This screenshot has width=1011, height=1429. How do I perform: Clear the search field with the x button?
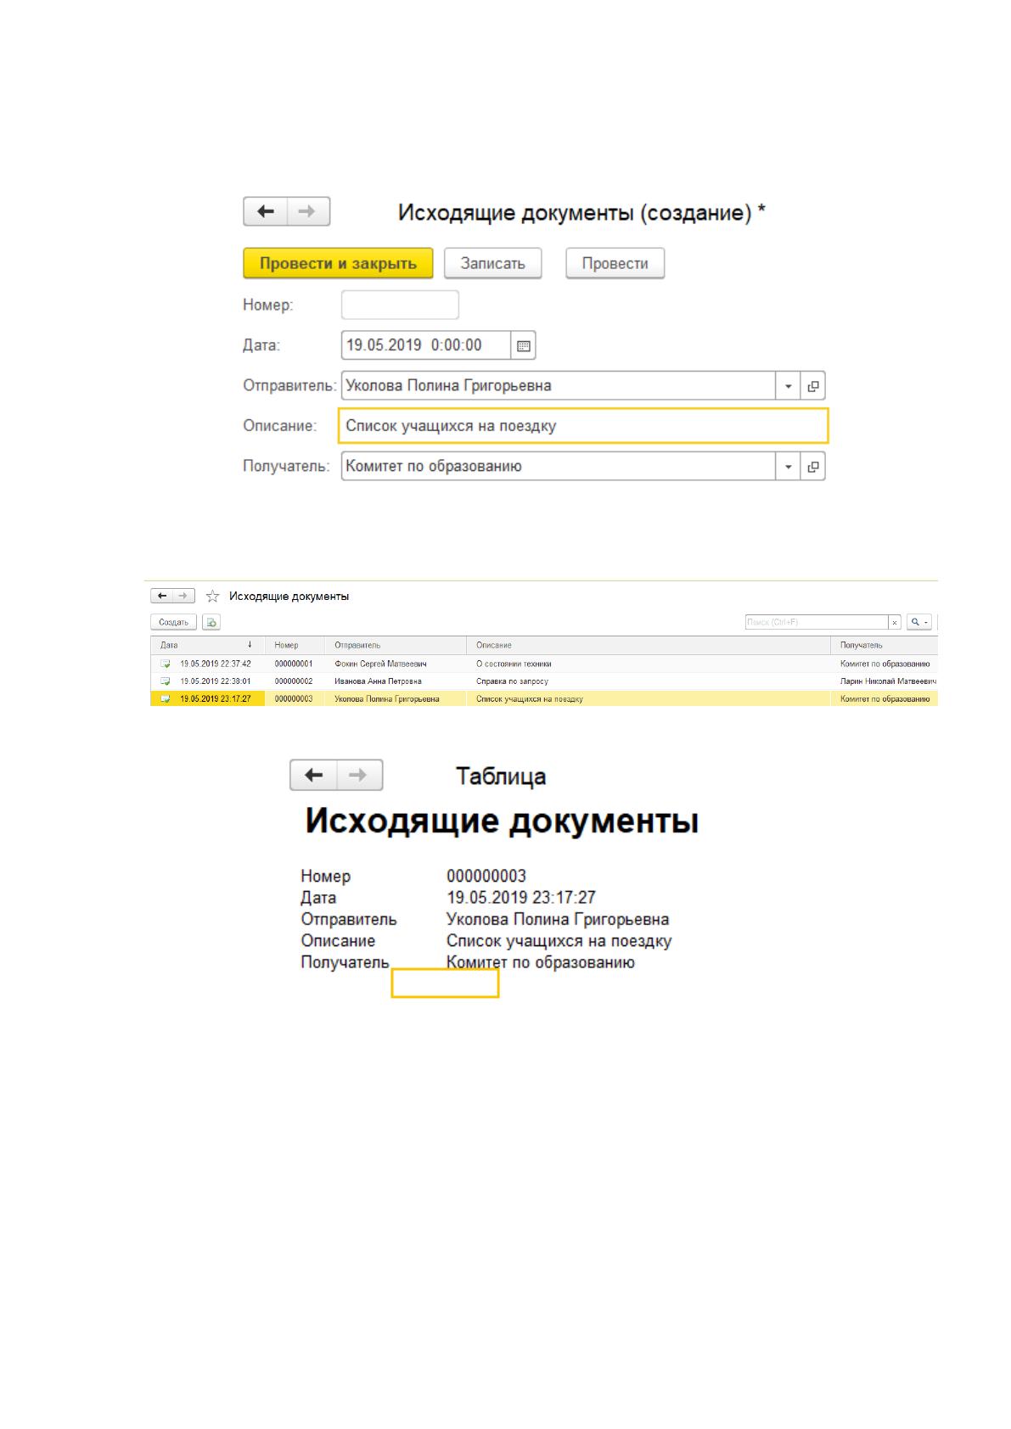[x=894, y=622]
